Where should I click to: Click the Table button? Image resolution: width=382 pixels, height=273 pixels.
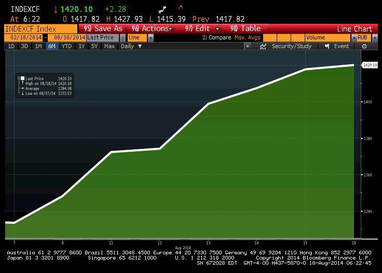coord(245,28)
